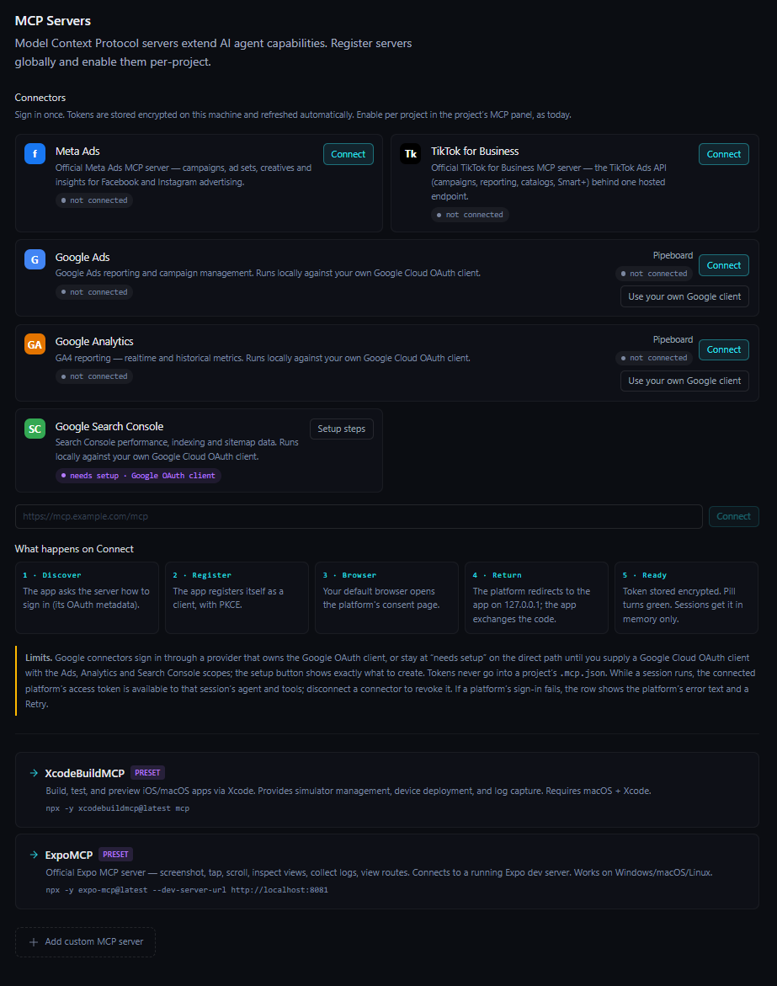The height and width of the screenshot is (986, 777).
Task: Click the arrow icon beside ExpoMCP
Action: (34, 855)
